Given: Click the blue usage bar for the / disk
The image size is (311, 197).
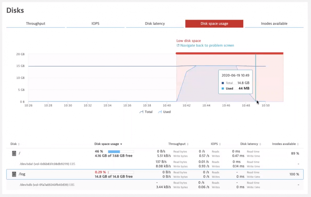Looking at the screenshot, I should pos(114,152).
